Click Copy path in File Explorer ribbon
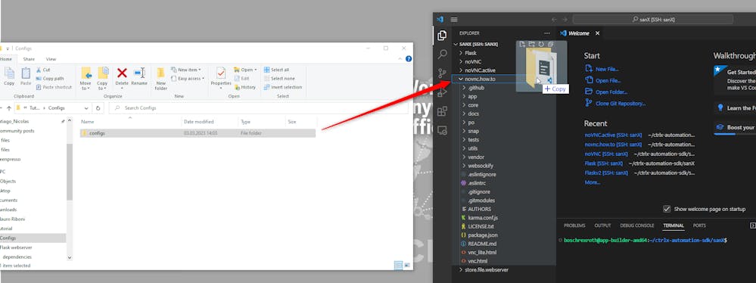 pyautogui.click(x=49, y=79)
